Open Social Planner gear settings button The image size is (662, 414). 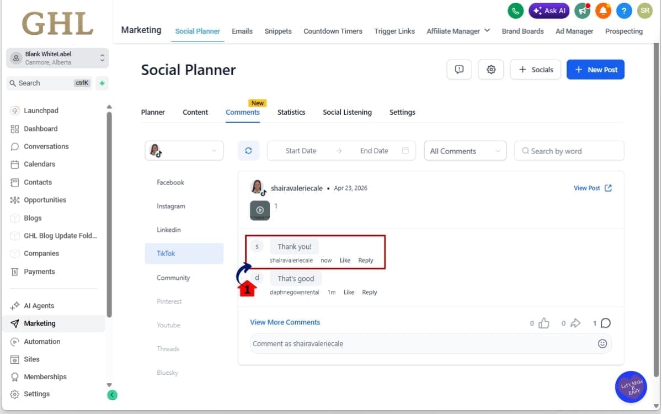(491, 70)
